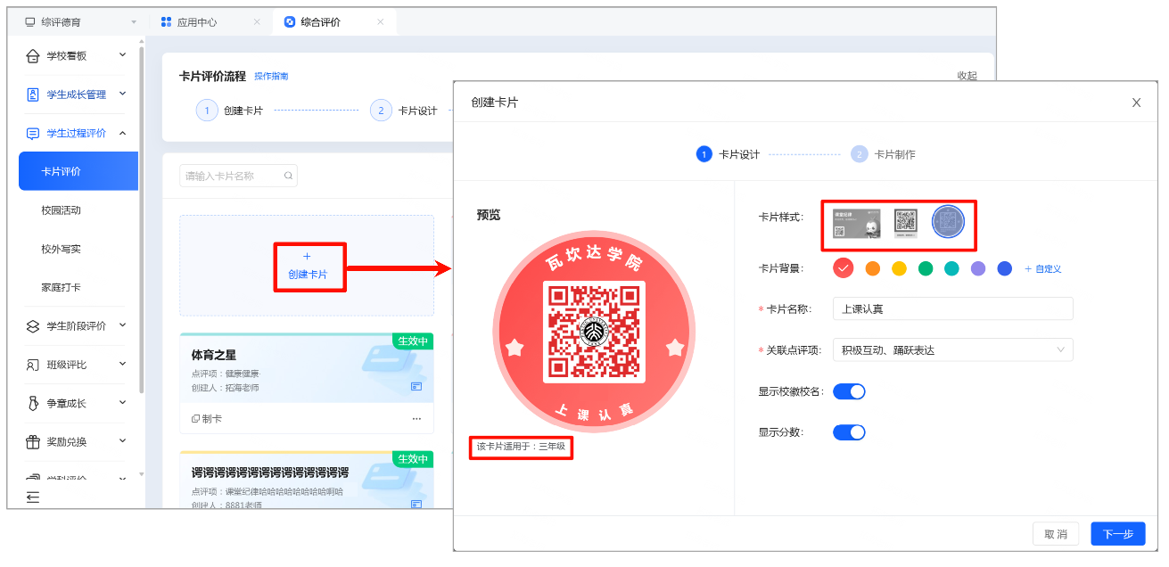1169x567 pixels.
Task: Choose the round card style thumbnail
Action: (x=948, y=222)
